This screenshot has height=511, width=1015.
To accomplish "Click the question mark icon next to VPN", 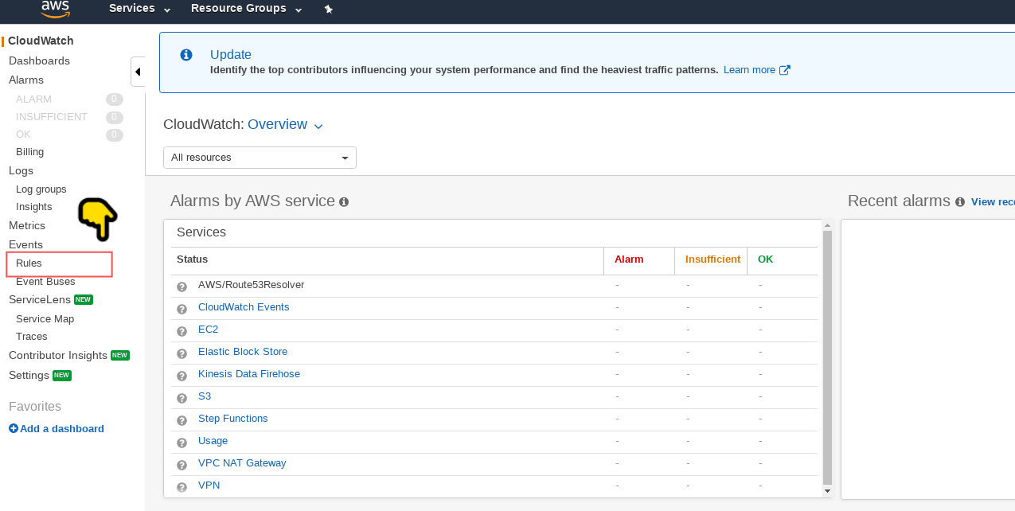I will (x=182, y=487).
